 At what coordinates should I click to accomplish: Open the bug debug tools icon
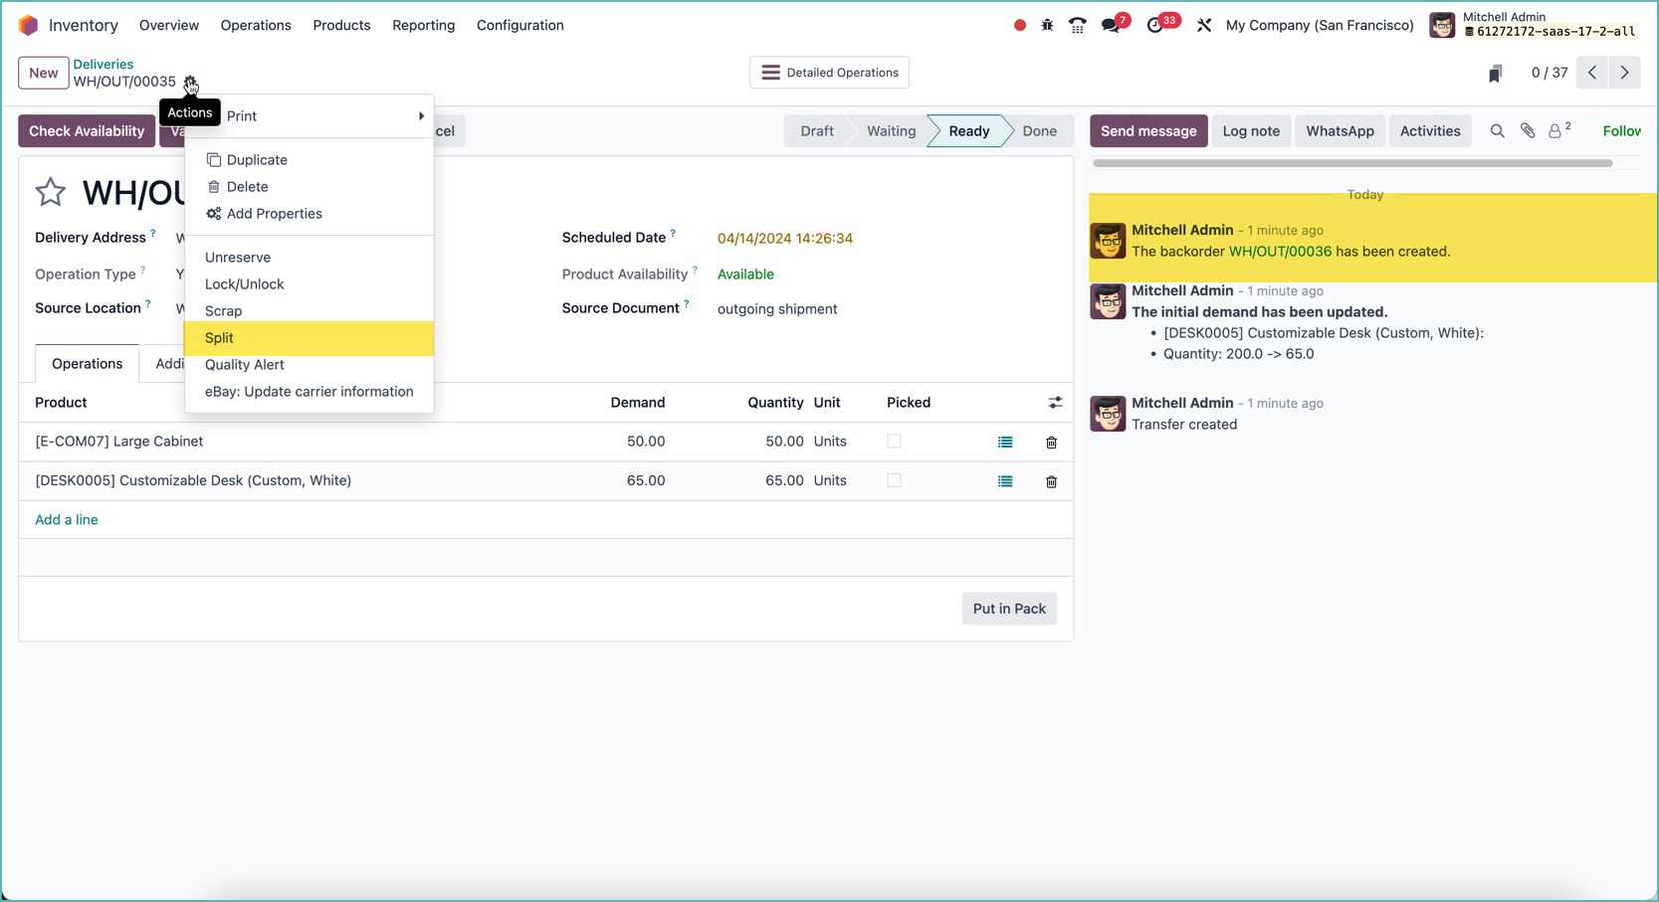click(x=1047, y=26)
